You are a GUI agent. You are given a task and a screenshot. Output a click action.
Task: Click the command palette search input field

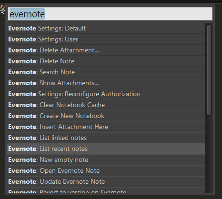click(x=110, y=14)
